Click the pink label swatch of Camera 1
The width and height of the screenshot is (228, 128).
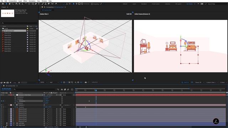point(11,105)
